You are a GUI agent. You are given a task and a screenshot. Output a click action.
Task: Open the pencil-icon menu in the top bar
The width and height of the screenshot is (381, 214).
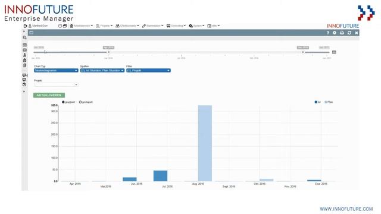[x=153, y=26]
